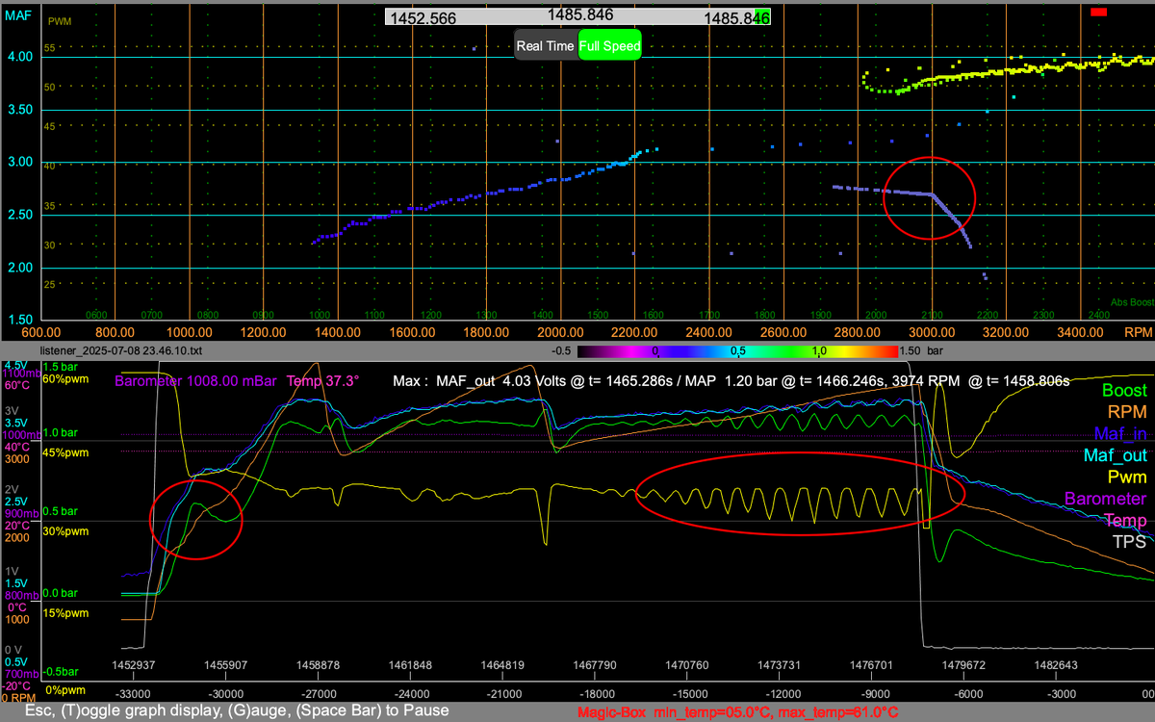Click the 2.00 MAF axis value

pyautogui.click(x=18, y=268)
